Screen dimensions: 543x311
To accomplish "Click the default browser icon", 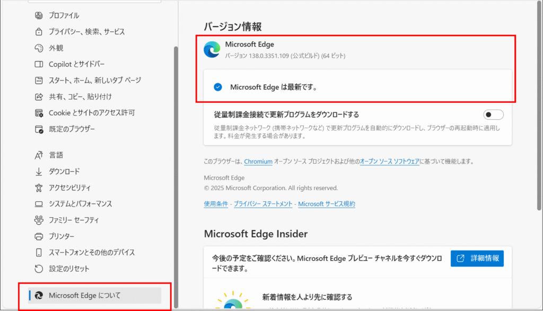I will 39,129.
